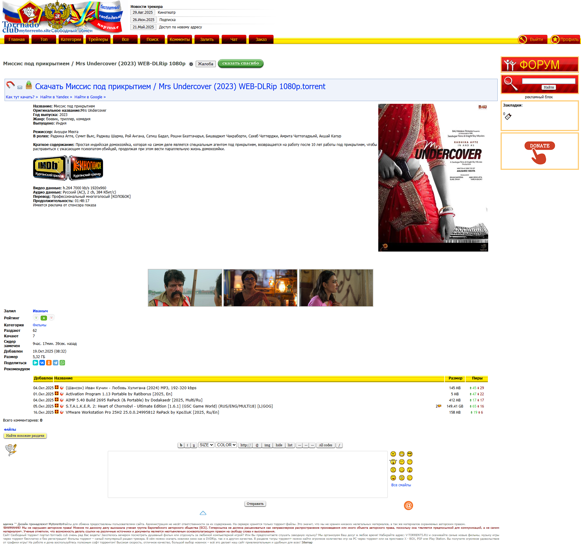The height and width of the screenshot is (544, 581).
Task: Add the bookmark tag icon under Закладки
Action: 508,117
